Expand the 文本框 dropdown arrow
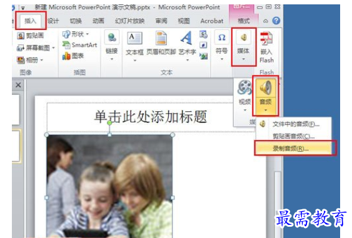 (x=134, y=61)
